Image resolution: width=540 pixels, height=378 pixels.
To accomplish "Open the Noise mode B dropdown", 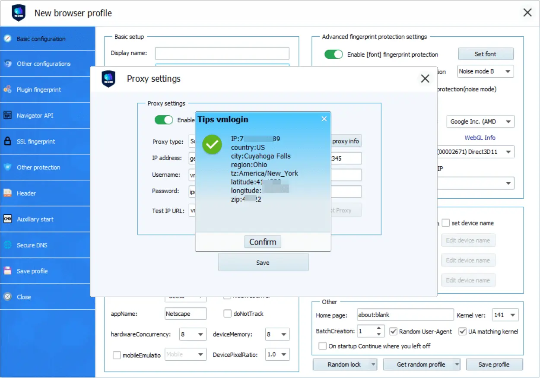I will pyautogui.click(x=485, y=71).
